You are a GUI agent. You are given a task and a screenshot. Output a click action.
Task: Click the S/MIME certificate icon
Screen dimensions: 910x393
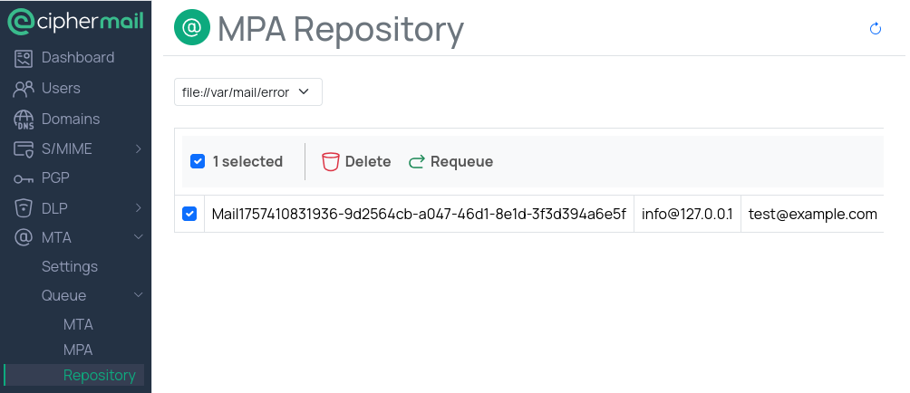tap(24, 149)
